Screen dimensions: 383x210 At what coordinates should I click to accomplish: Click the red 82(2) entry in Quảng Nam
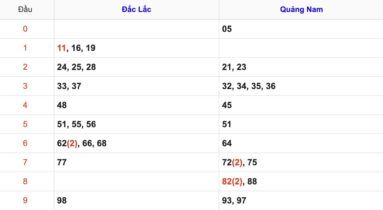tap(232, 182)
